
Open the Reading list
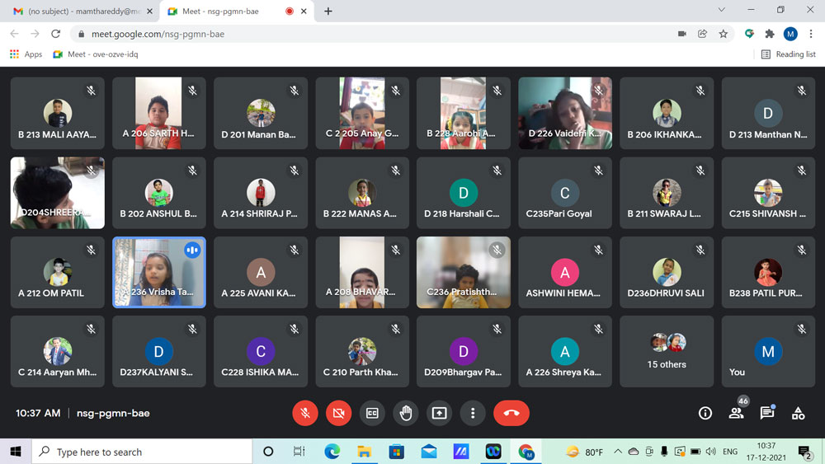(788, 54)
